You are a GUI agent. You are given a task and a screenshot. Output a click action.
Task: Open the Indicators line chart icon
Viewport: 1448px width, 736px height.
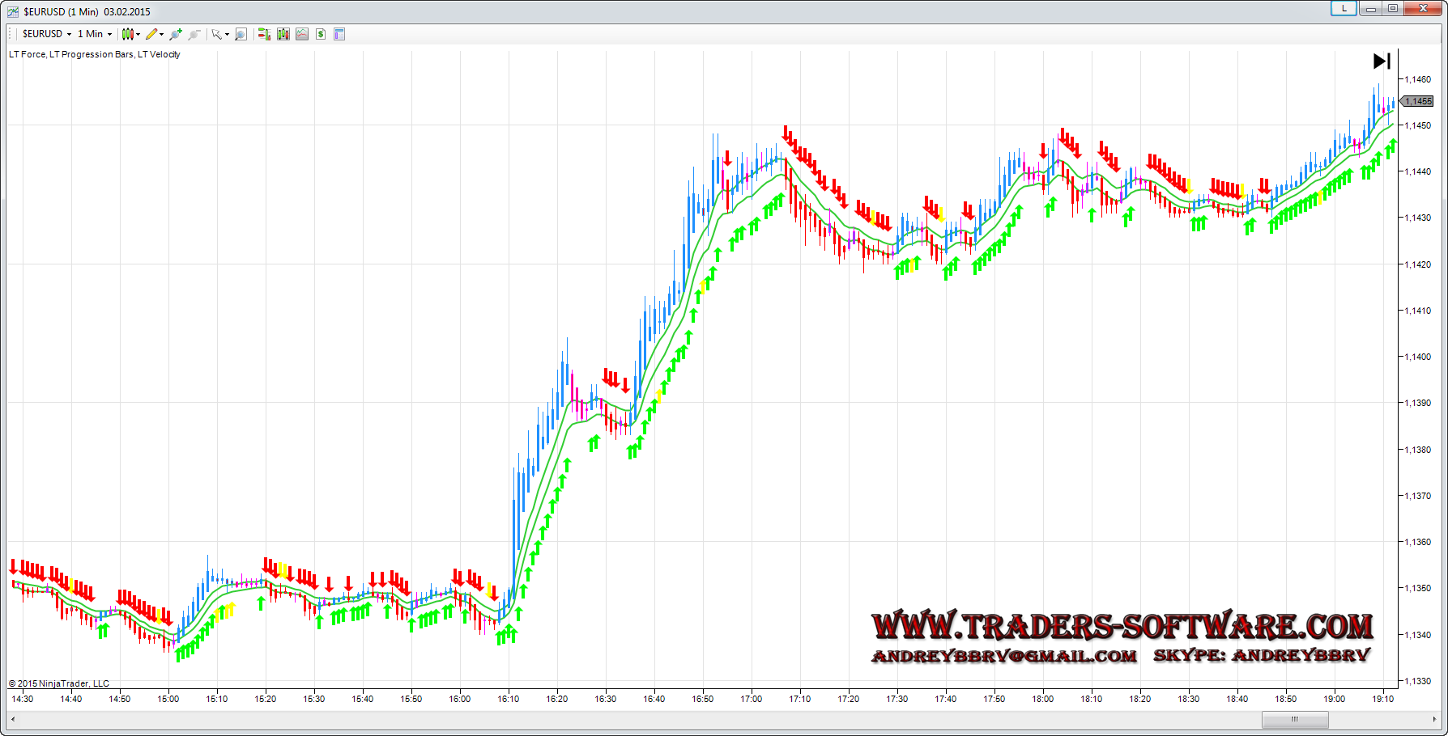click(302, 34)
